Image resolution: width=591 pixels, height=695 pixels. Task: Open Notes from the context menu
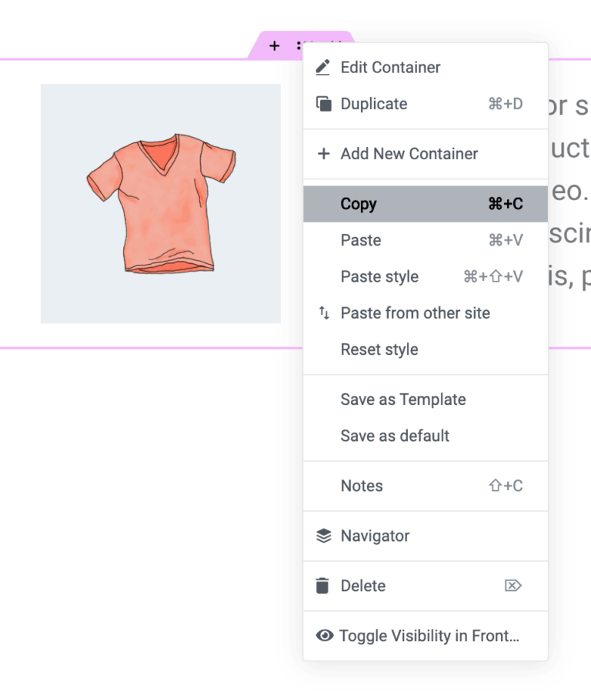pyautogui.click(x=362, y=486)
